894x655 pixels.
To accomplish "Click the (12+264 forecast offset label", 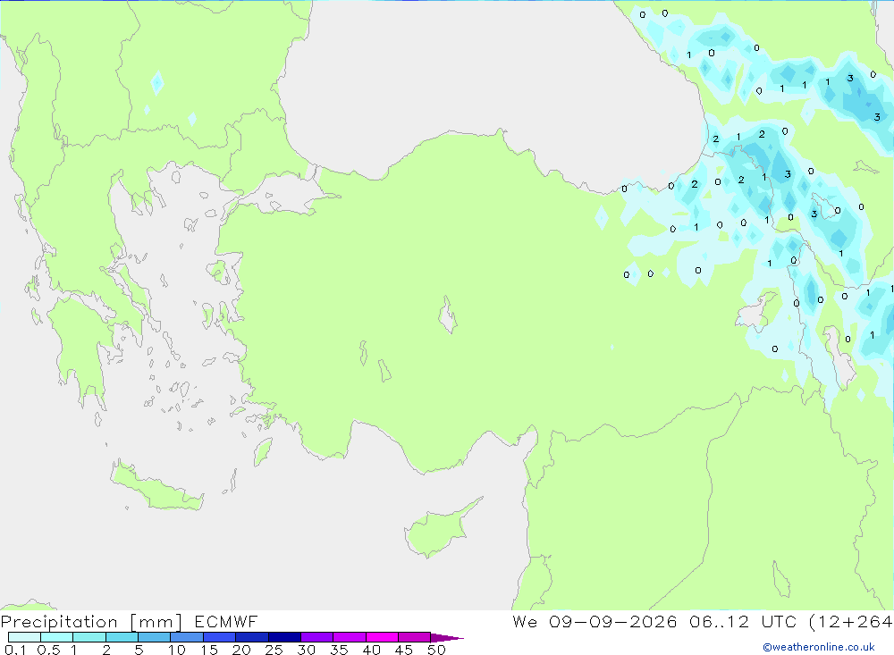I will [851, 622].
